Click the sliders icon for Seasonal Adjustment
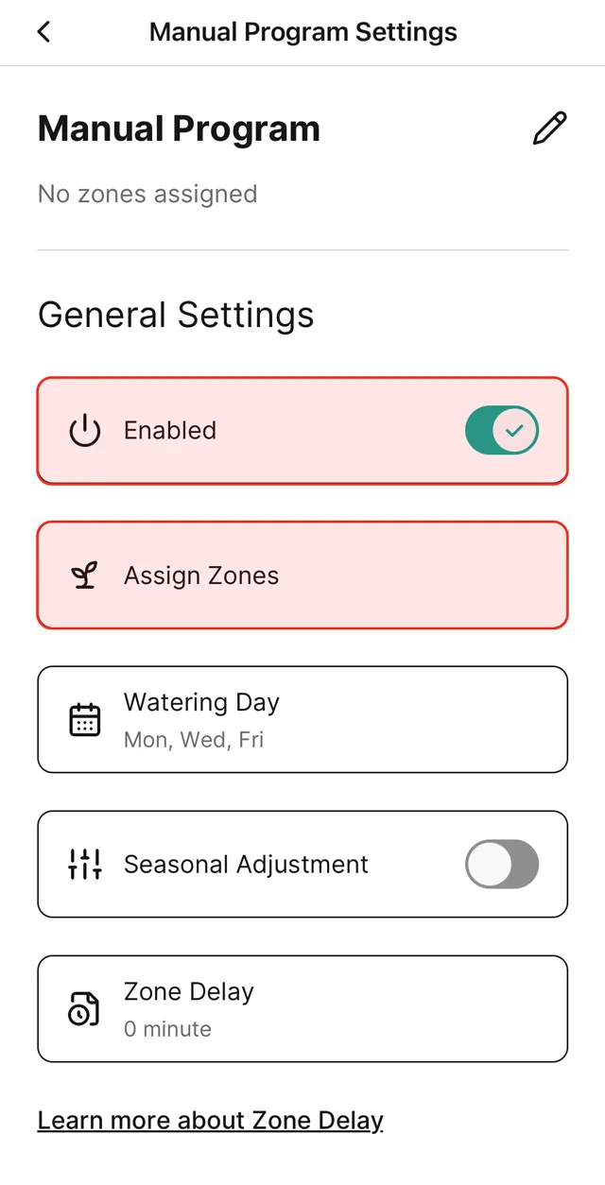 point(85,864)
